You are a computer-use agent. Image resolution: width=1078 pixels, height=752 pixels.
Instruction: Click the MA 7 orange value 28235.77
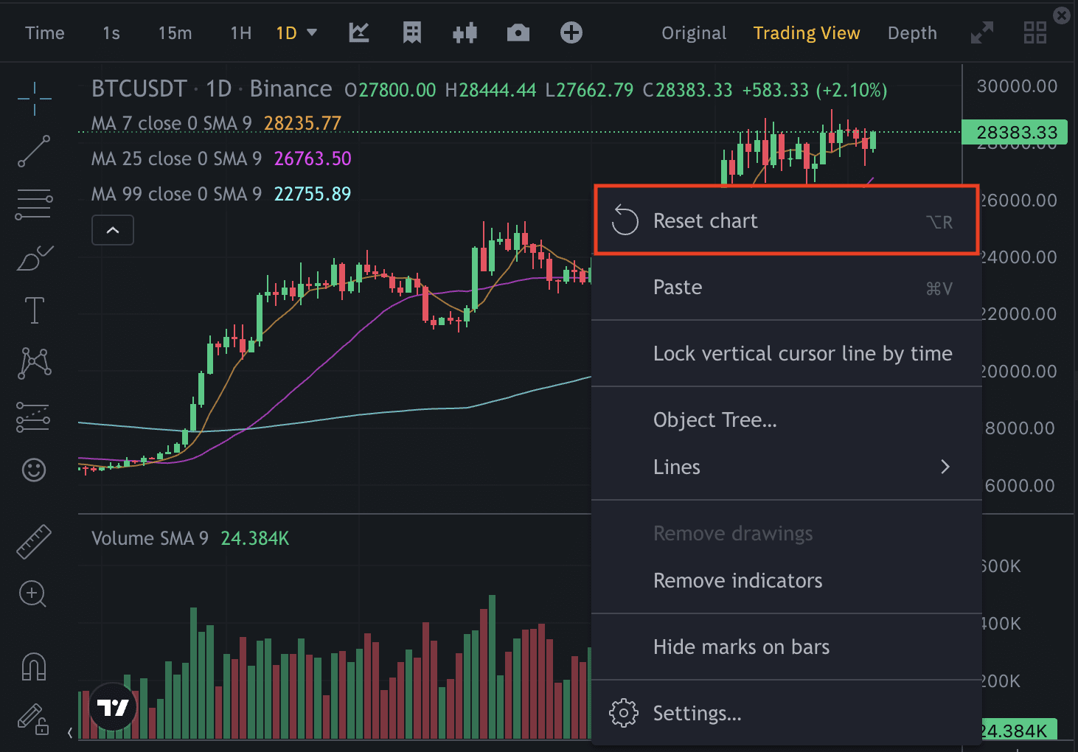(302, 123)
